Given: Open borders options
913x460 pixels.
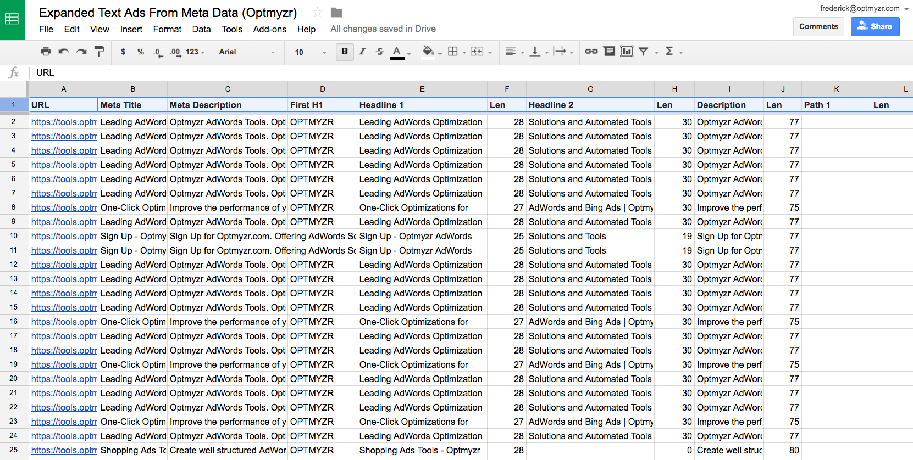Looking at the screenshot, I should tap(457, 52).
